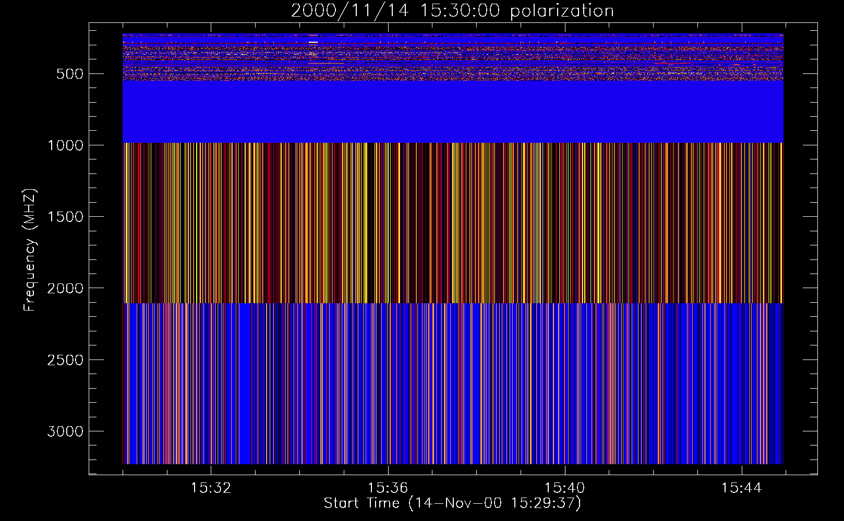This screenshot has height=521, width=844.
Task: Click the 1500 frequency tick label
Action: click(x=65, y=217)
